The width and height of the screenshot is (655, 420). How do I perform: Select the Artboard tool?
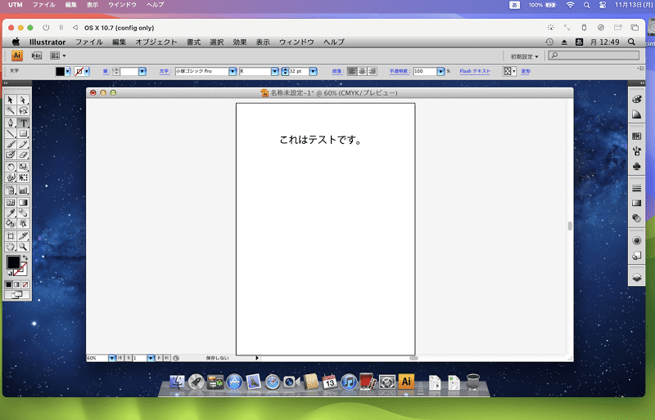pos(11,236)
